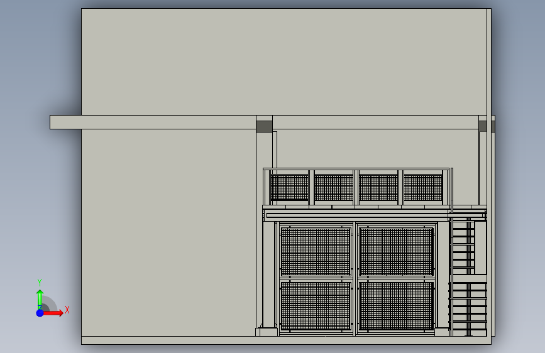The height and width of the screenshot is (353, 545).
Task: Click the blue Z axis ball of triad
Action: pyautogui.click(x=40, y=313)
